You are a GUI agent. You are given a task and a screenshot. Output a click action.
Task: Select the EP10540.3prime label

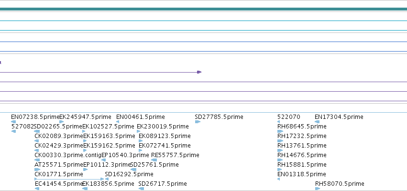125,155
